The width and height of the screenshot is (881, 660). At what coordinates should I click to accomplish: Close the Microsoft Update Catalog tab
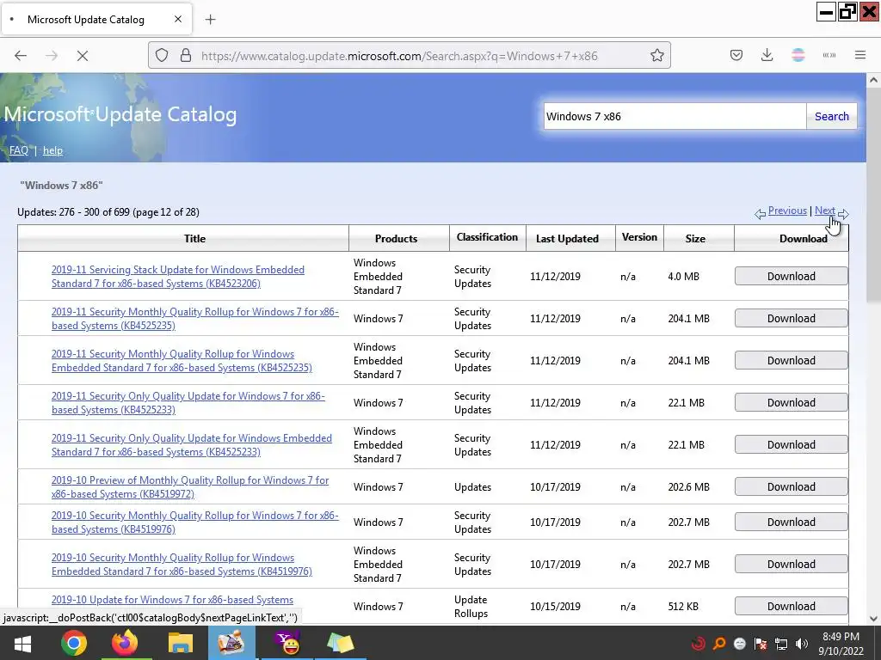coord(178,19)
